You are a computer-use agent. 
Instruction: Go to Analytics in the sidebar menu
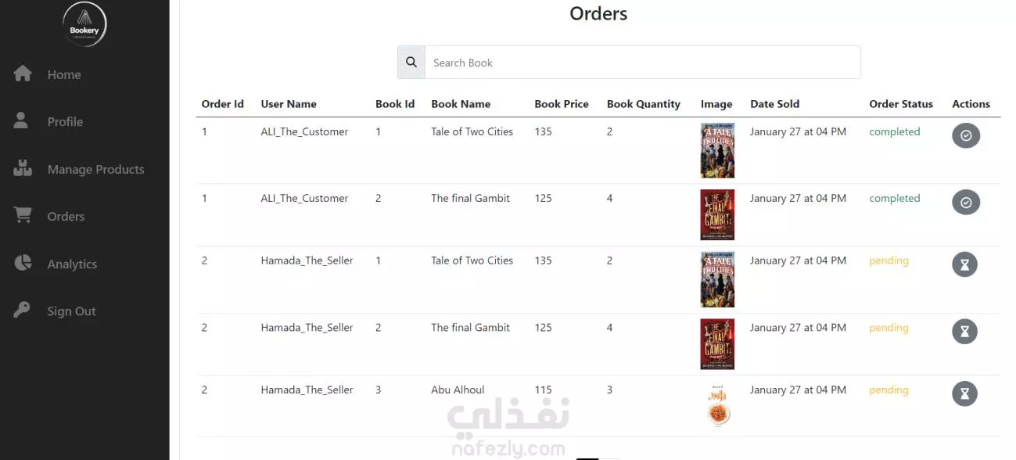coord(72,264)
